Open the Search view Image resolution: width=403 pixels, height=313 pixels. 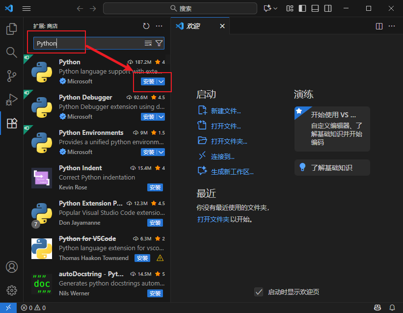12,52
